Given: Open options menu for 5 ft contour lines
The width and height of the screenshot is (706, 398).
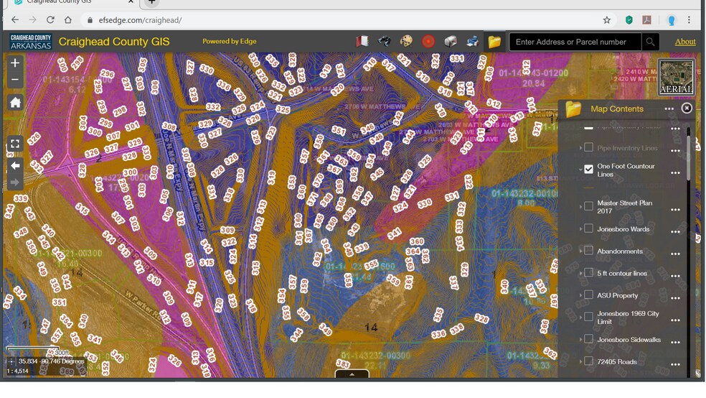Looking at the screenshot, I should (x=674, y=274).
